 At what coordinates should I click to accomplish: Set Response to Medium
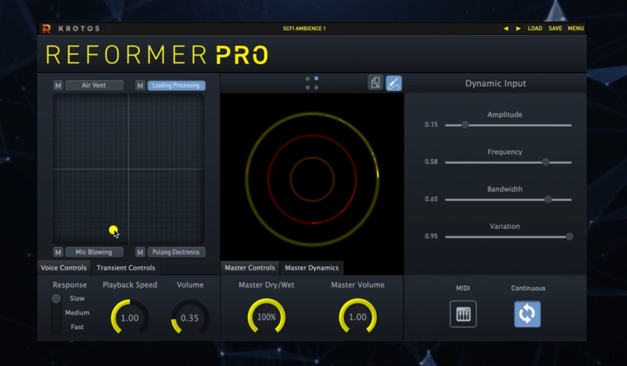point(77,313)
